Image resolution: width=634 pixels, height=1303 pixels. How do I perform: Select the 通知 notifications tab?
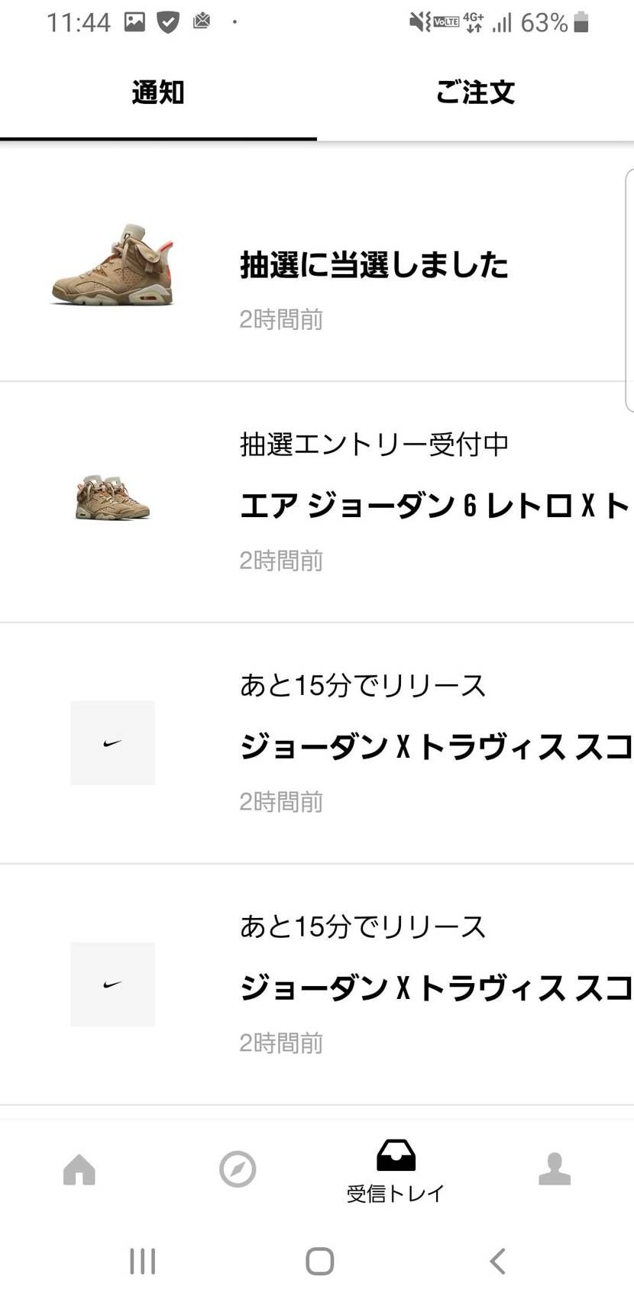point(157,92)
